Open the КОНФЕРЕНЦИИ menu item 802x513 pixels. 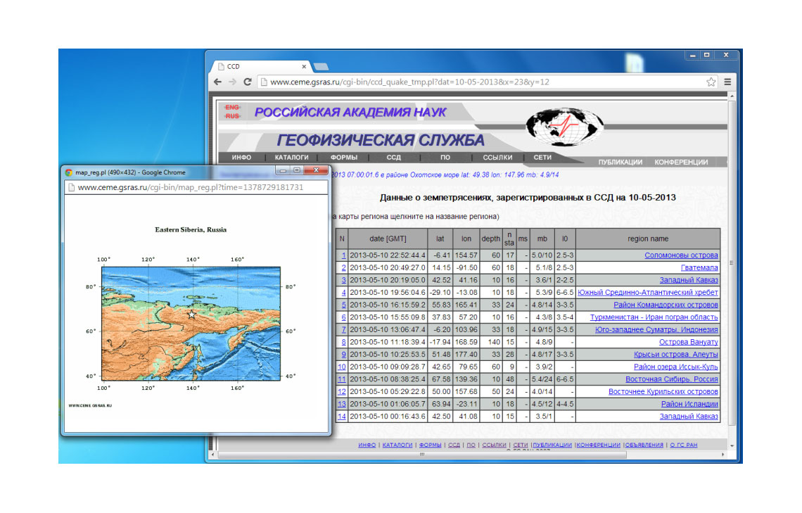tap(681, 162)
